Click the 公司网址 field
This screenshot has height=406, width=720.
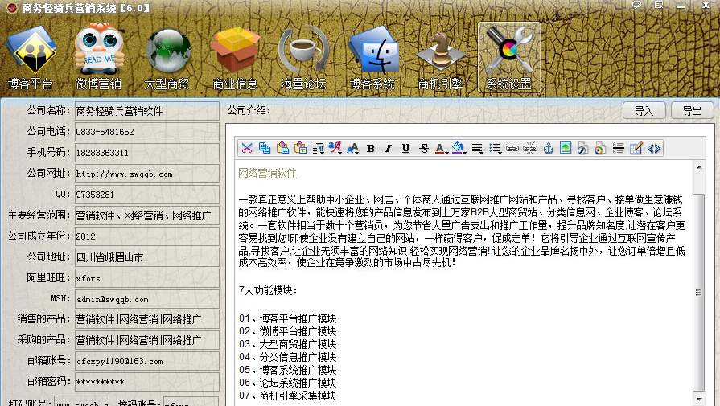(x=146, y=174)
